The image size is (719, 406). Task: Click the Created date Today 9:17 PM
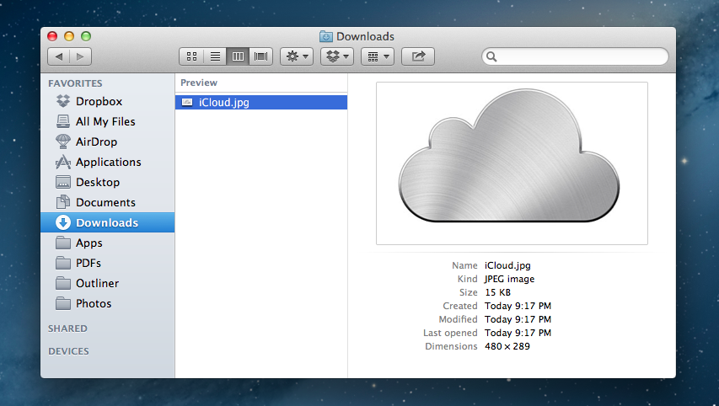pos(518,306)
